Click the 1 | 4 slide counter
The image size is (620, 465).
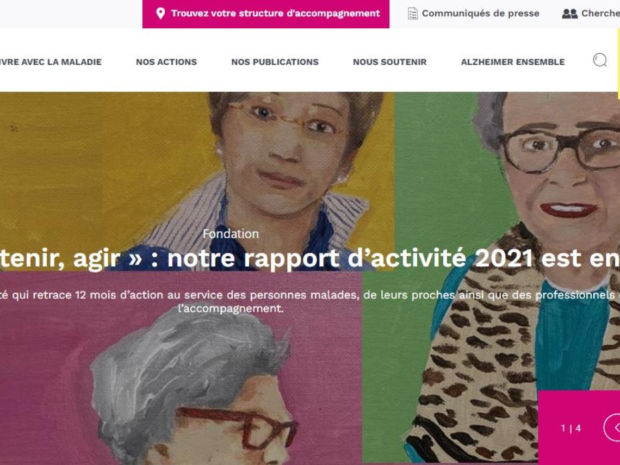point(571,428)
